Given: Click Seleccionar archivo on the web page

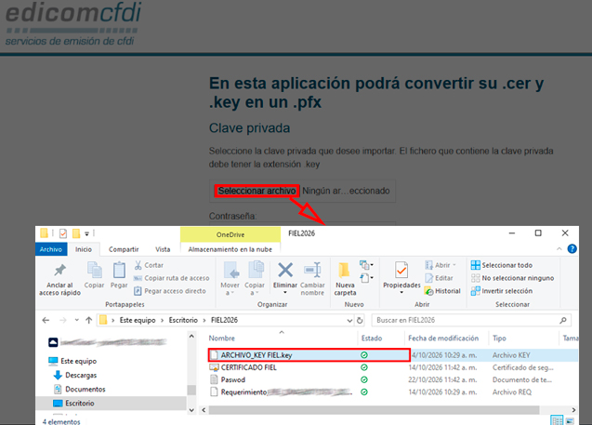Looking at the screenshot, I should (257, 191).
